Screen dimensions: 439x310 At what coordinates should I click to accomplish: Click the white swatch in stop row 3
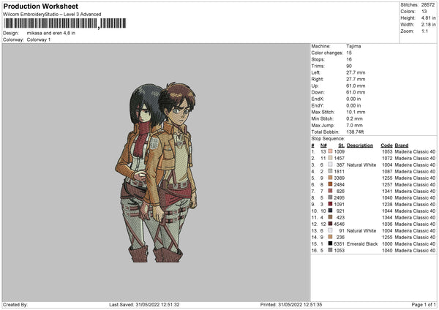[x=331, y=165]
